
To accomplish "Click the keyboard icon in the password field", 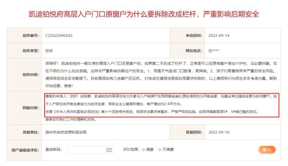I will (x=109, y=150).
